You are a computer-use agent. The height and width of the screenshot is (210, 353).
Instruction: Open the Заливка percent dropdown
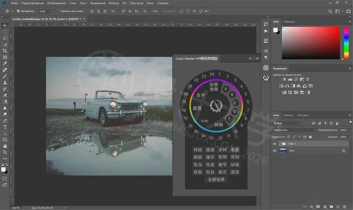tap(349, 137)
